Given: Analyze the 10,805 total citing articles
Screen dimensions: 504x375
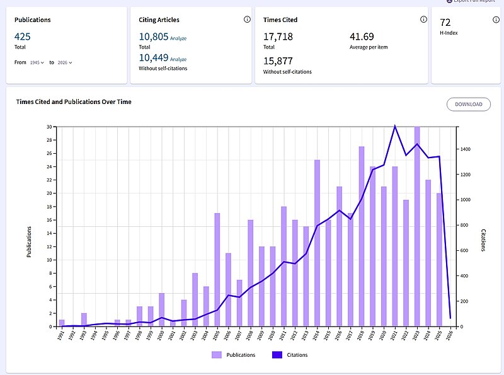Looking at the screenshot, I should tap(178, 38).
